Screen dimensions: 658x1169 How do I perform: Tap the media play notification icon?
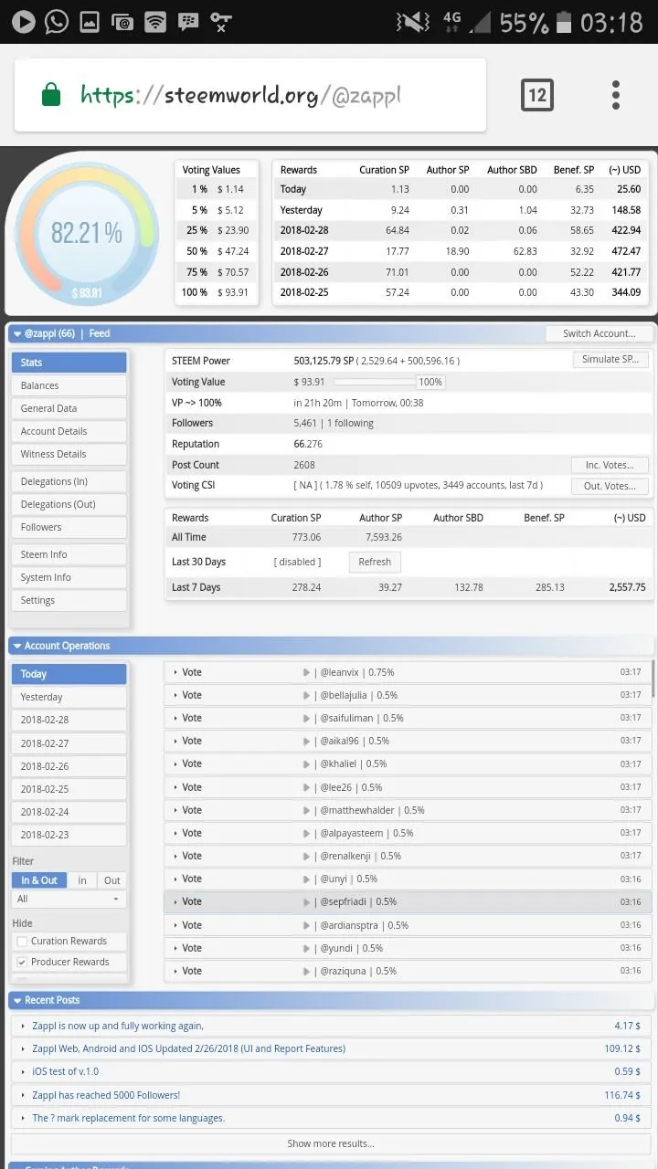click(23, 21)
